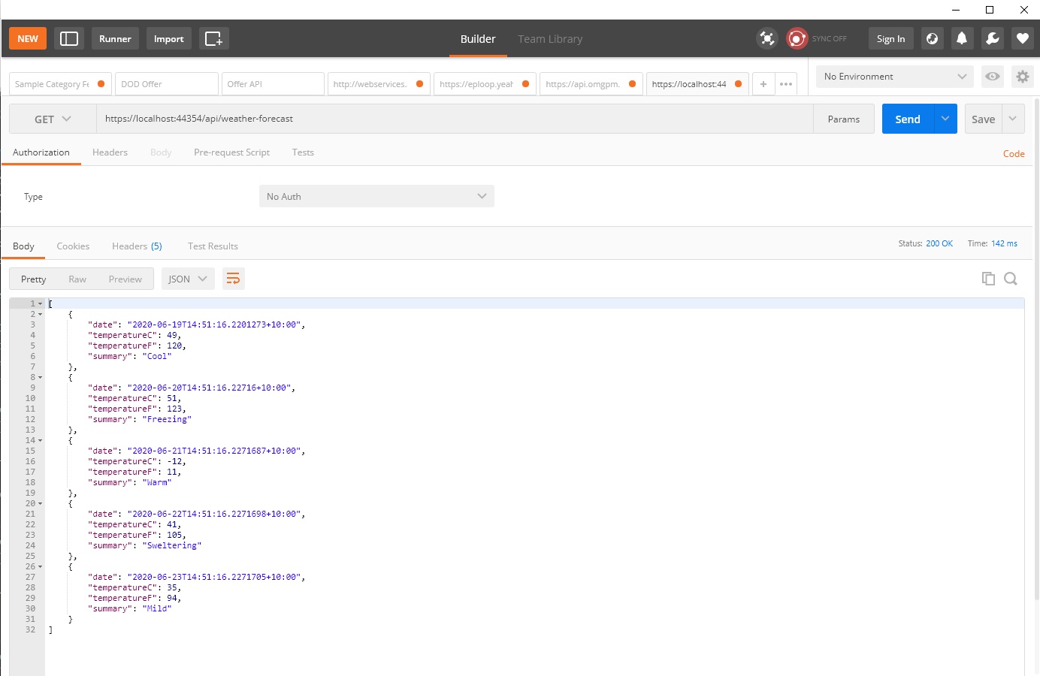Toggle line wrap icon in response
Screen dimensions: 1040x676
(x=234, y=279)
